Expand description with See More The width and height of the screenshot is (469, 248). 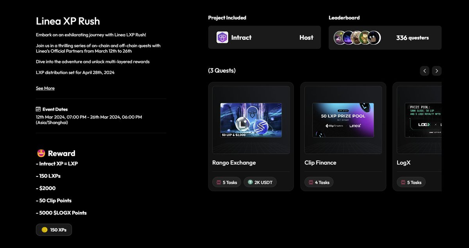coord(45,88)
